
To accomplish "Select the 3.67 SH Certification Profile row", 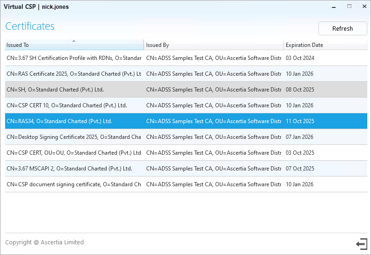I will click(x=74, y=58).
